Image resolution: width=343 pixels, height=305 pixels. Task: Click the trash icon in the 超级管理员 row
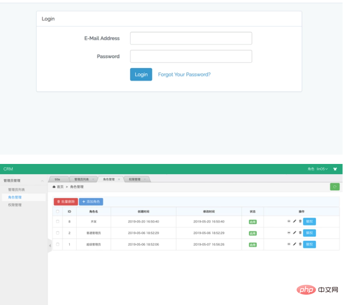(300, 244)
